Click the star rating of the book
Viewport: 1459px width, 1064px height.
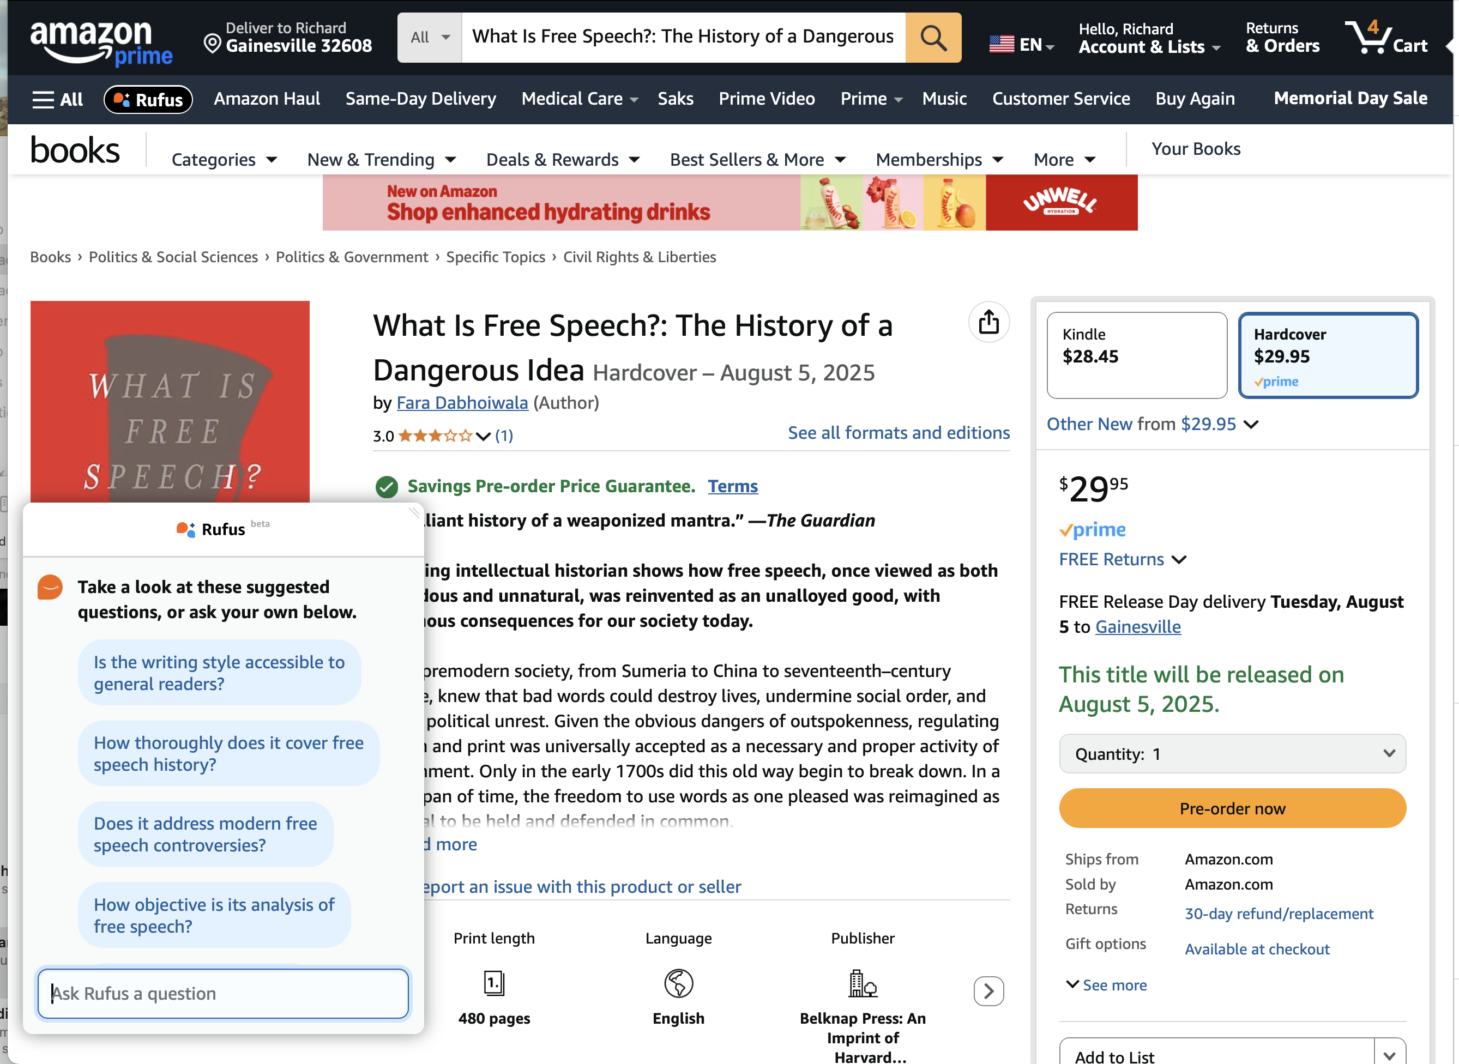pyautogui.click(x=436, y=436)
